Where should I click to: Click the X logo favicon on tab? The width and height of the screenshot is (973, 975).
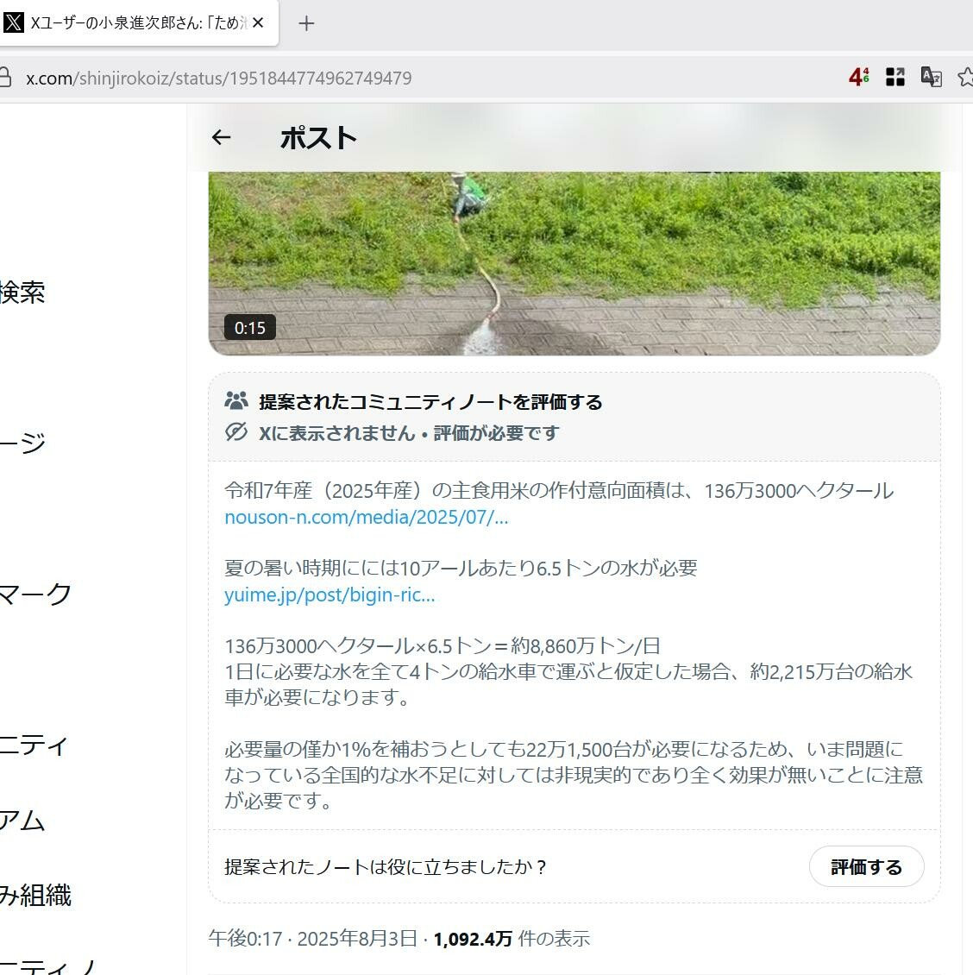click(x=13, y=23)
